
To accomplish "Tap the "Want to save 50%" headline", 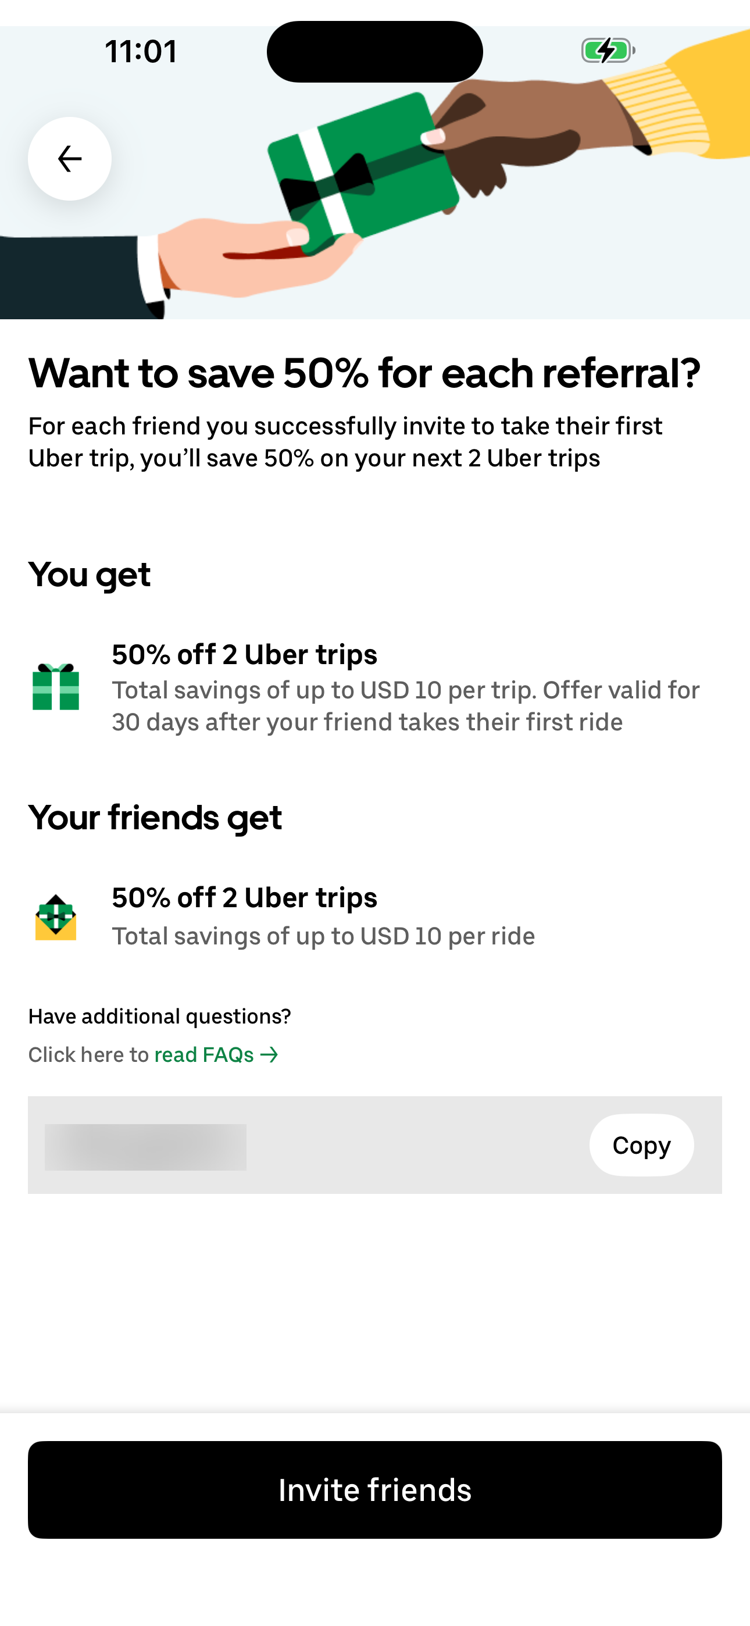I will click(x=365, y=373).
